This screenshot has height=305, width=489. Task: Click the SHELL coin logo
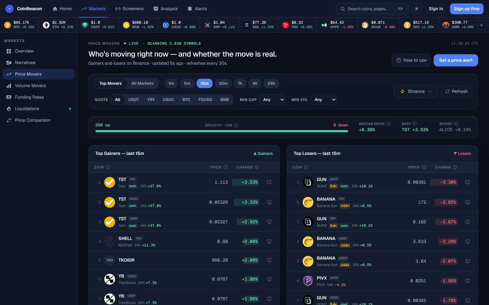pos(109,242)
